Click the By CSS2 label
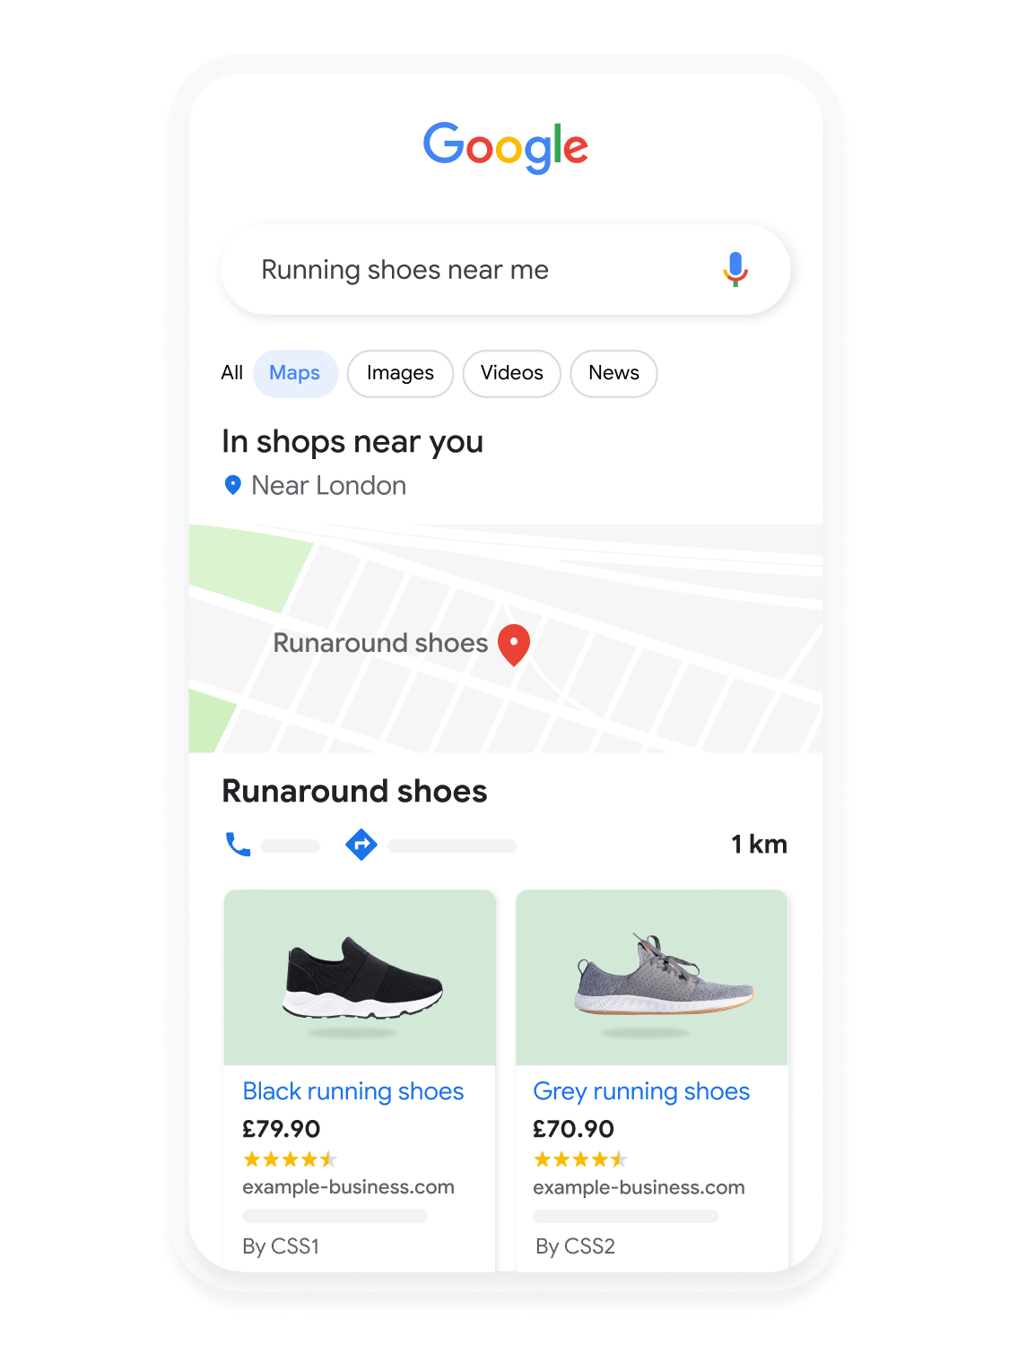Image resolution: width=1009 pixels, height=1345 pixels. click(575, 1246)
